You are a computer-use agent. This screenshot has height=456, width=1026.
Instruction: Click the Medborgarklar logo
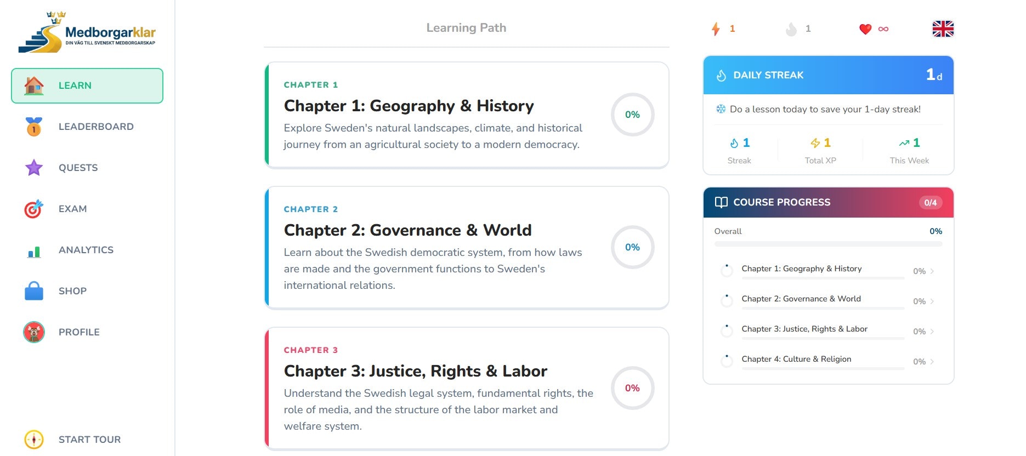pos(87,33)
